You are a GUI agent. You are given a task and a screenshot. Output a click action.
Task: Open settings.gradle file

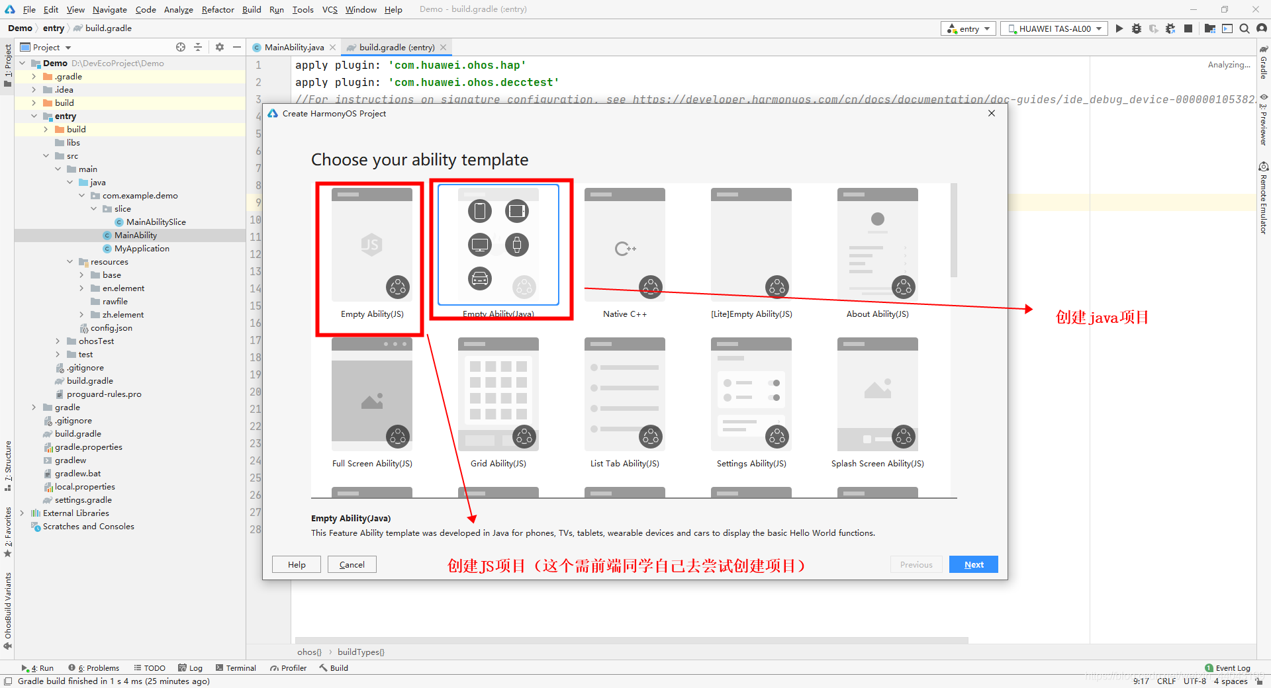pos(77,500)
